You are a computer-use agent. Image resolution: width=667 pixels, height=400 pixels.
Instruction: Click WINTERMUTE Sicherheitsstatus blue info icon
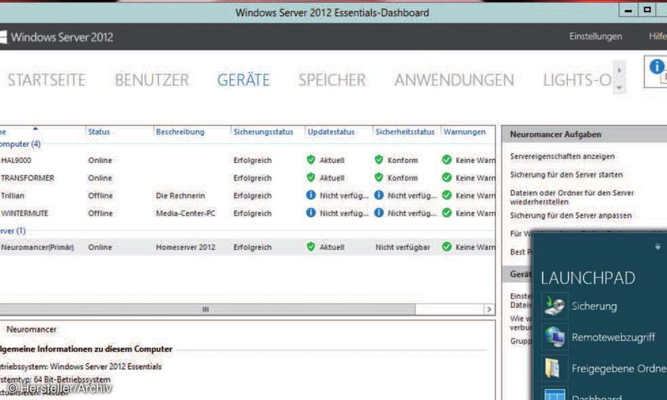click(x=379, y=213)
